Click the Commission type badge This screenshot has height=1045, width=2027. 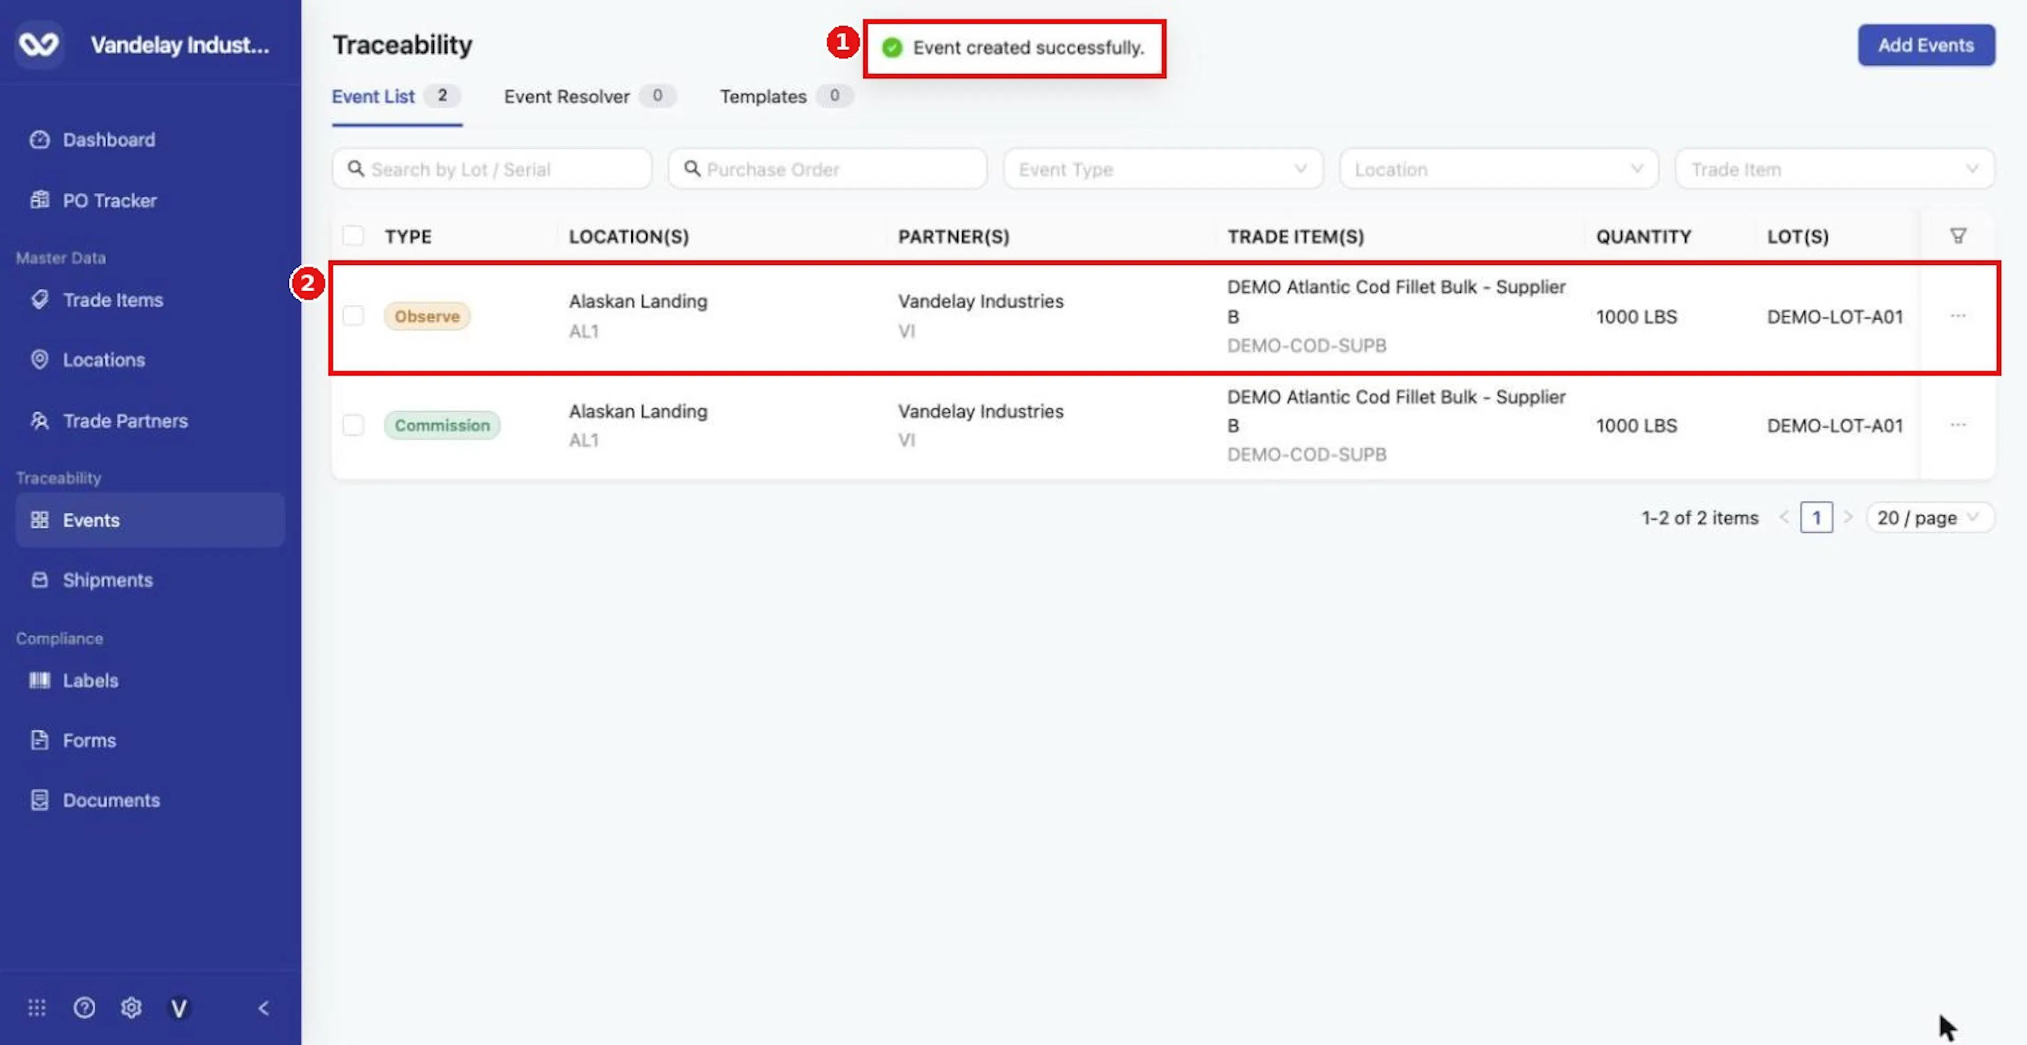point(441,425)
